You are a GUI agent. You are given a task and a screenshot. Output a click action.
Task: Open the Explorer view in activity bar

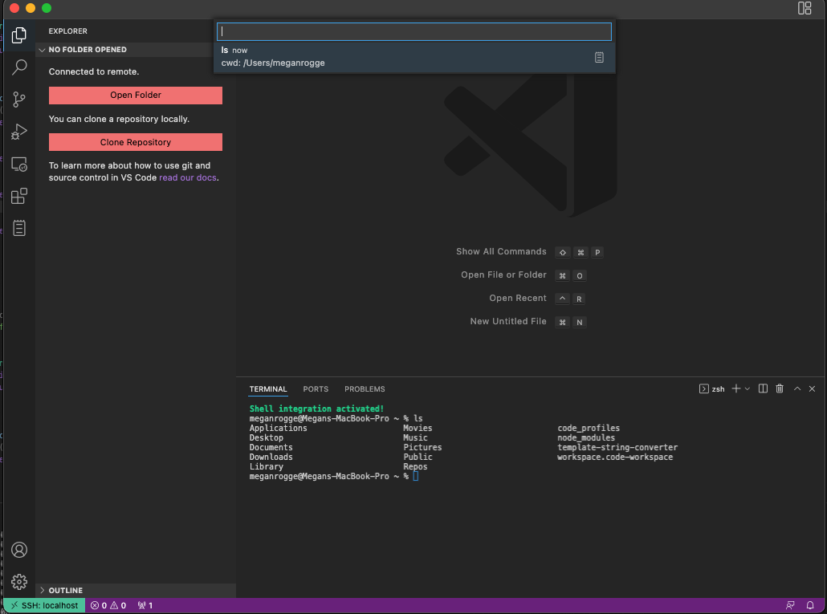point(19,35)
